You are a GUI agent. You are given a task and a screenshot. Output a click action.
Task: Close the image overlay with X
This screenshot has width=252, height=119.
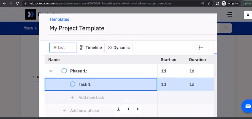pos(248,15)
